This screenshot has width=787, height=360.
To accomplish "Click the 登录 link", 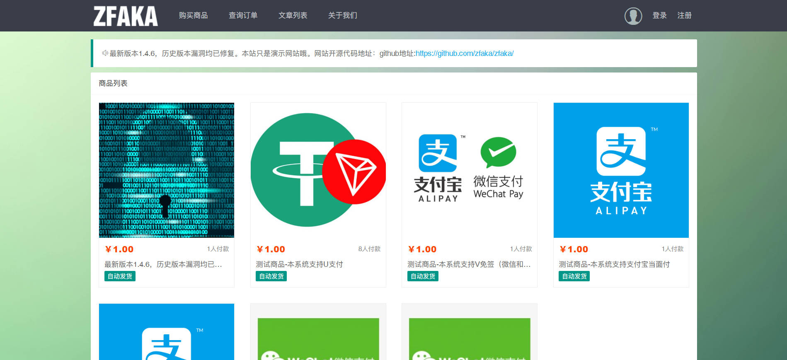I will click(659, 16).
